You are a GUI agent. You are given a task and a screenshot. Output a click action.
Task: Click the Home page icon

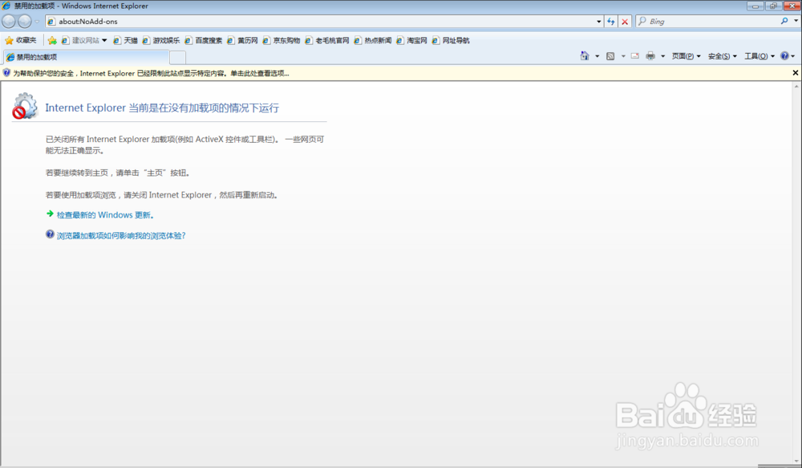pyautogui.click(x=585, y=56)
